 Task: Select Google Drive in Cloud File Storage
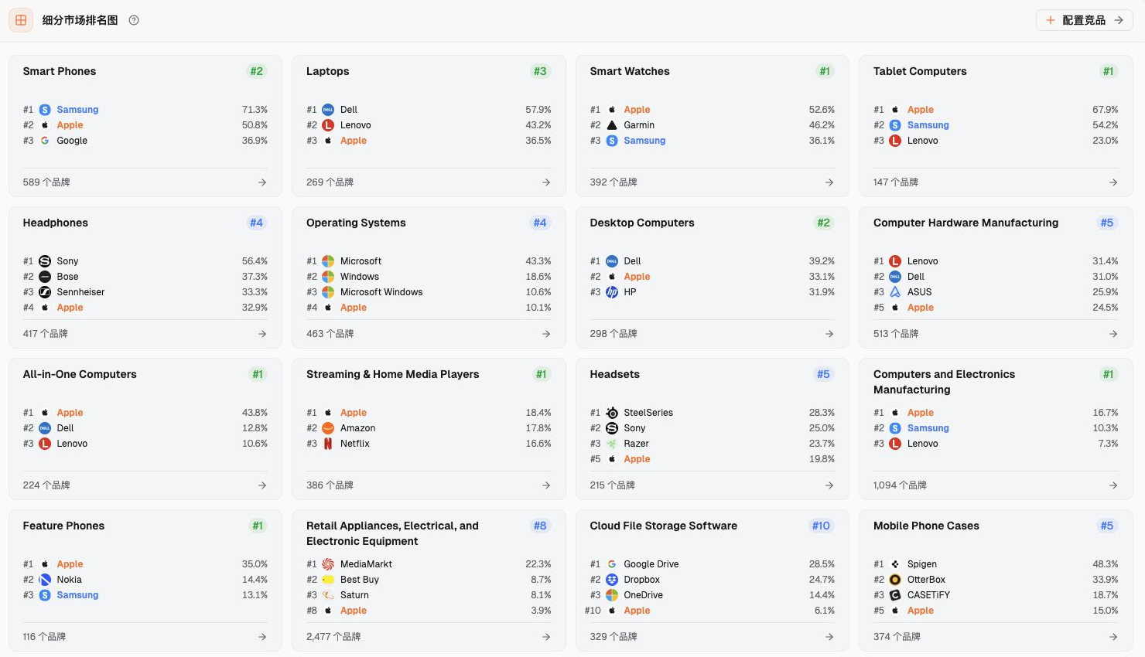click(651, 564)
